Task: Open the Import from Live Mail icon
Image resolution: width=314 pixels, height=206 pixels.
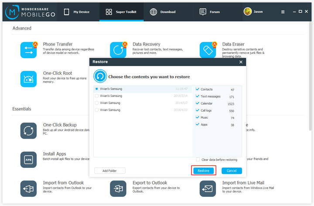Action: [x=208, y=188]
